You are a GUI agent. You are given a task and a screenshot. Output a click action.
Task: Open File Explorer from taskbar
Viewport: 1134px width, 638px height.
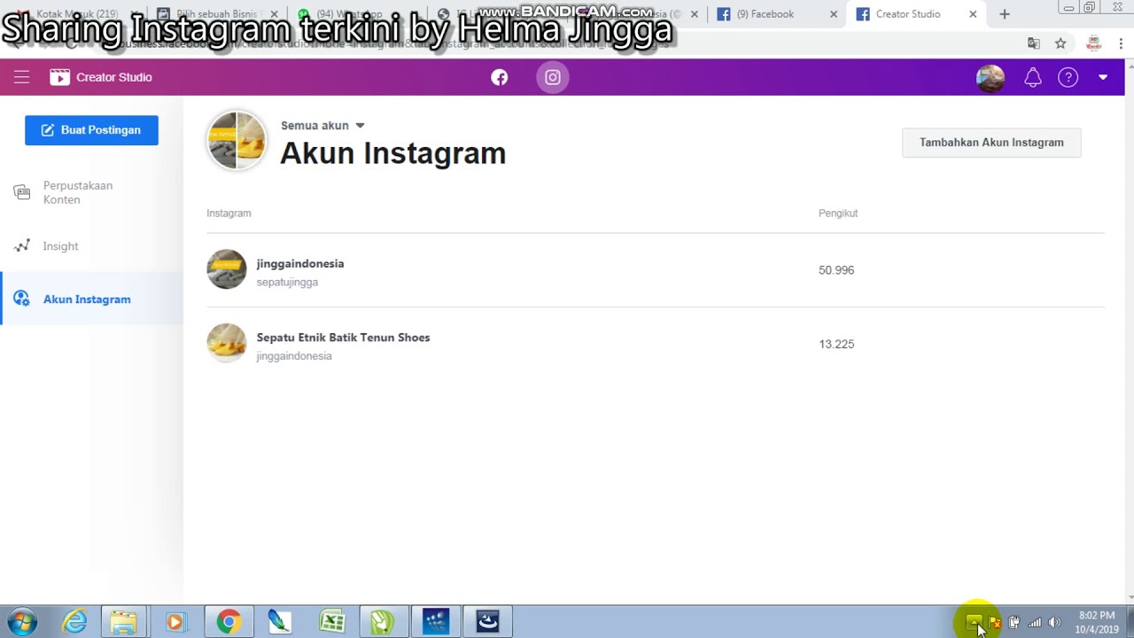tap(123, 622)
